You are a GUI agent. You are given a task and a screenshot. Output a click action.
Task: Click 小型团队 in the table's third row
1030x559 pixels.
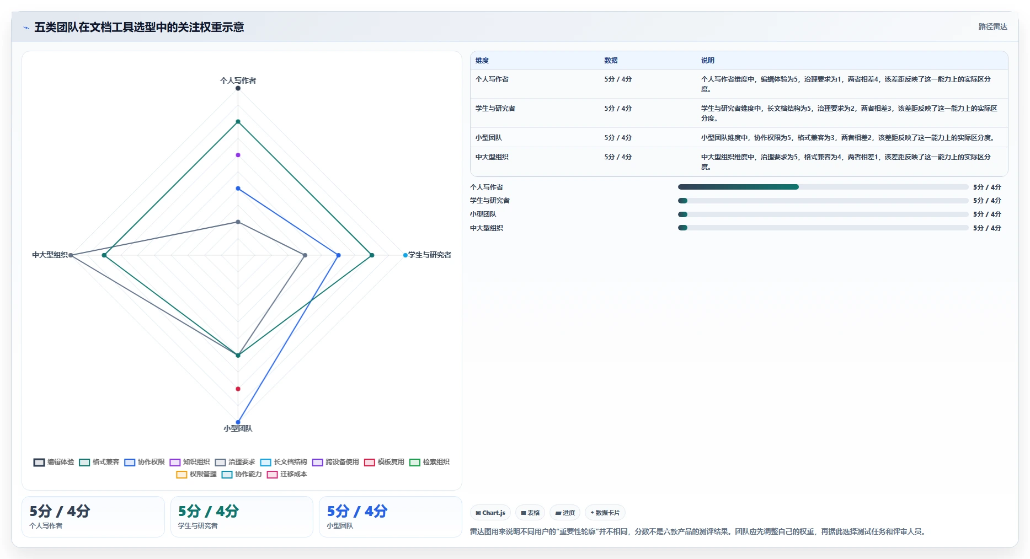click(x=489, y=138)
